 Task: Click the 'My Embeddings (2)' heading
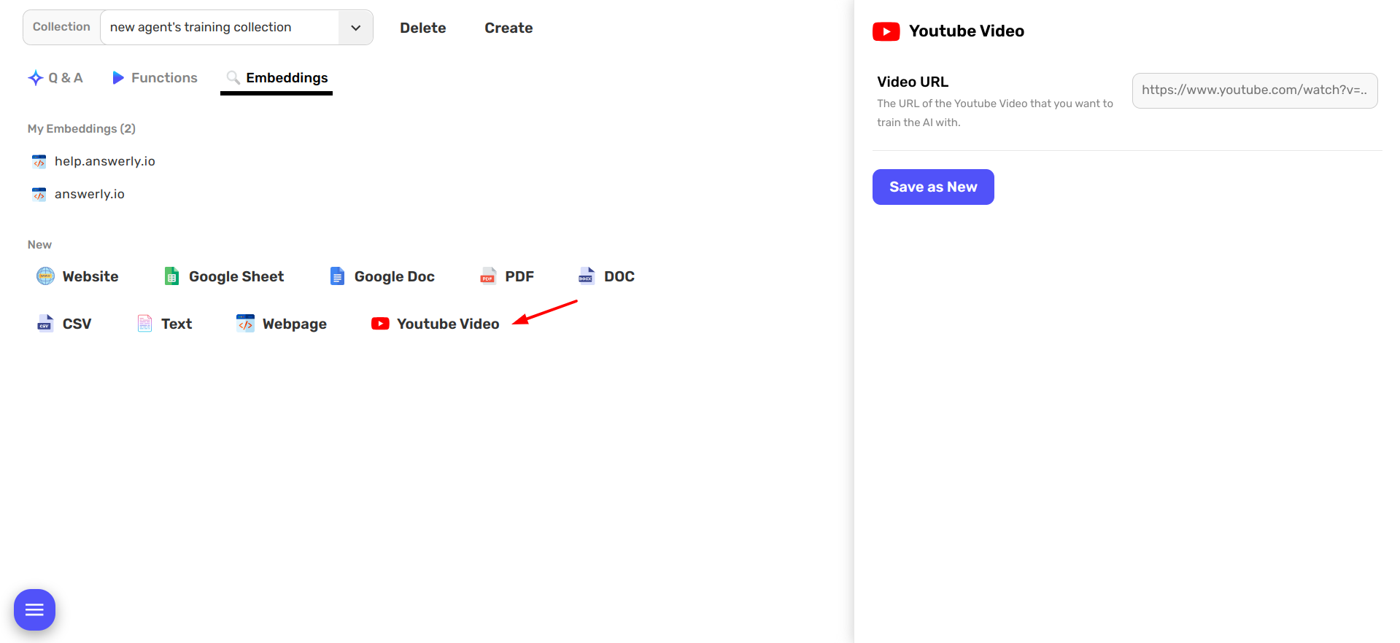click(x=82, y=128)
